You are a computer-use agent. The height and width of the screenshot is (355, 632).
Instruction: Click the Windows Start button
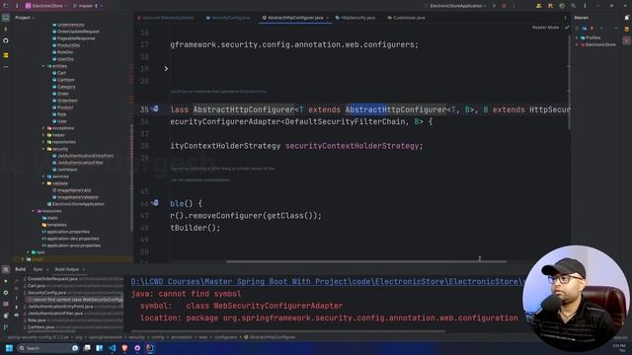(9, 348)
